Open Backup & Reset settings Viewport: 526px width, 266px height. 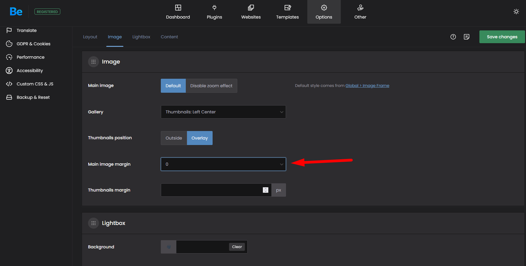33,97
